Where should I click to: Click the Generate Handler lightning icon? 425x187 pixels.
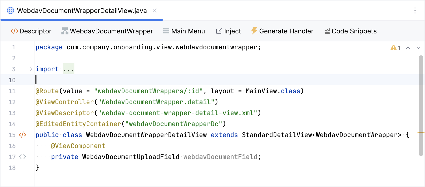254,31
